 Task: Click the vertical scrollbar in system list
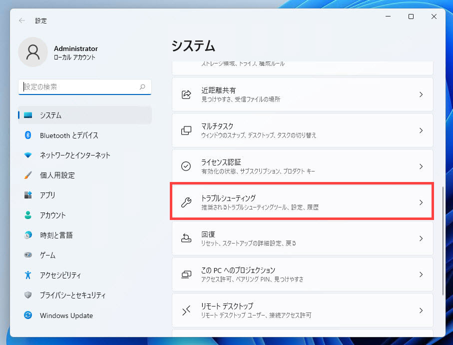coord(443,240)
